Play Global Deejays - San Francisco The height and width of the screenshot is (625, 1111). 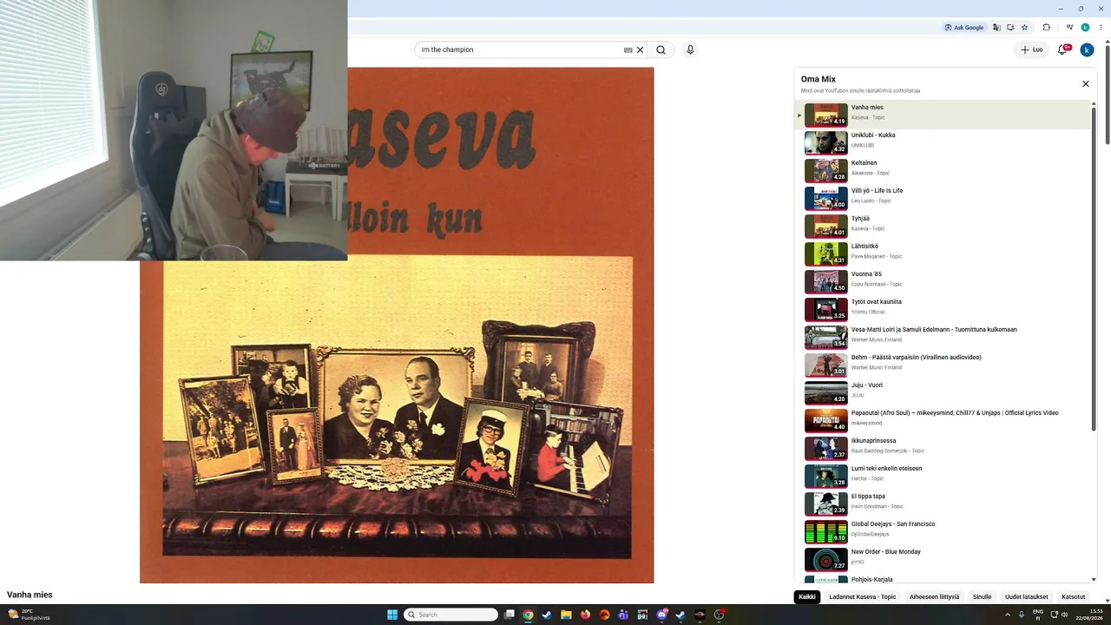[943, 532]
